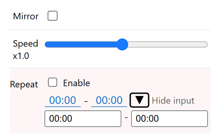Tick the Mirror checkbox
This screenshot has height=136, width=218.
point(52,16)
